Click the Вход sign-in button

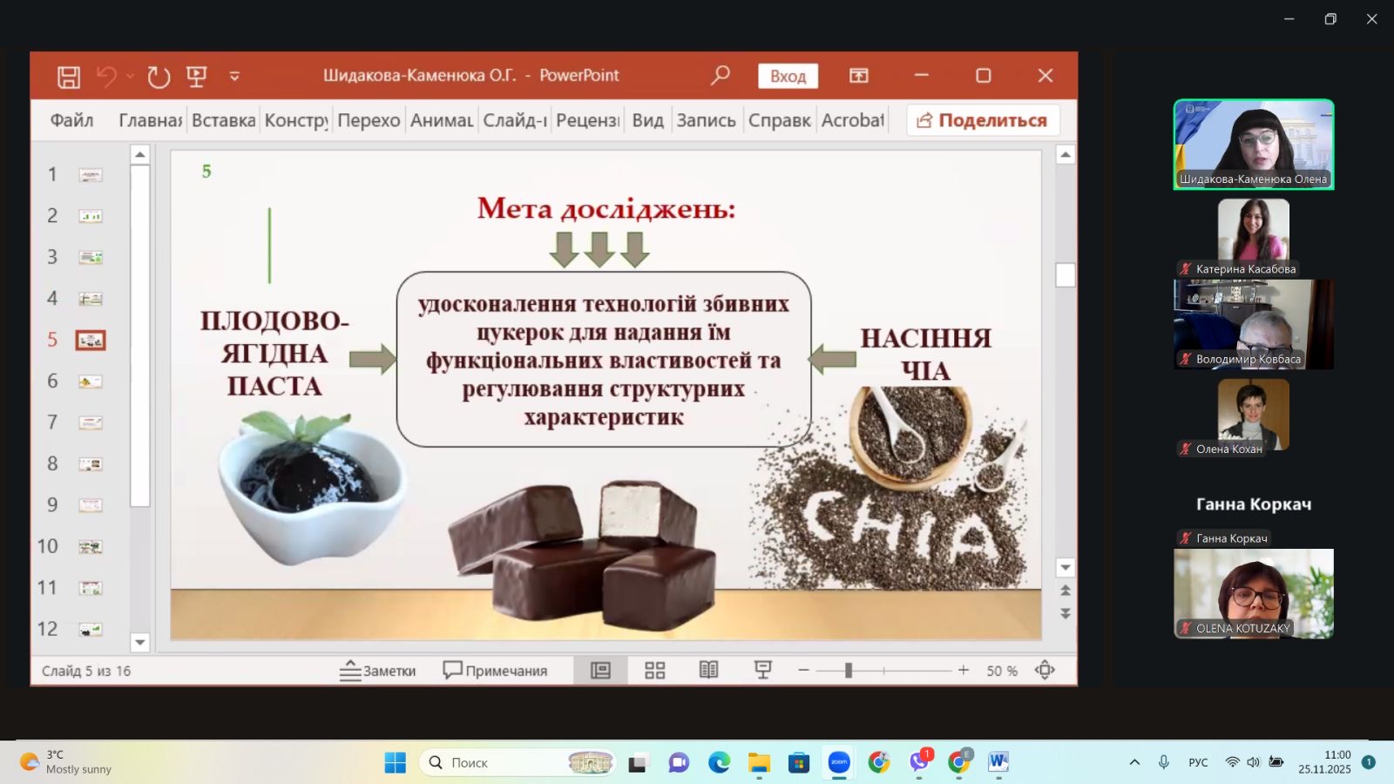[788, 76]
